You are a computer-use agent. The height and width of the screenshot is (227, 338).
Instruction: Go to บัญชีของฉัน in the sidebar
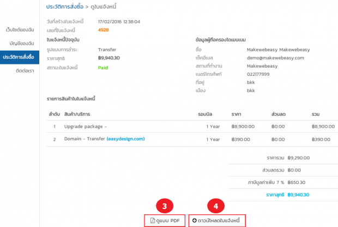tap(22, 43)
